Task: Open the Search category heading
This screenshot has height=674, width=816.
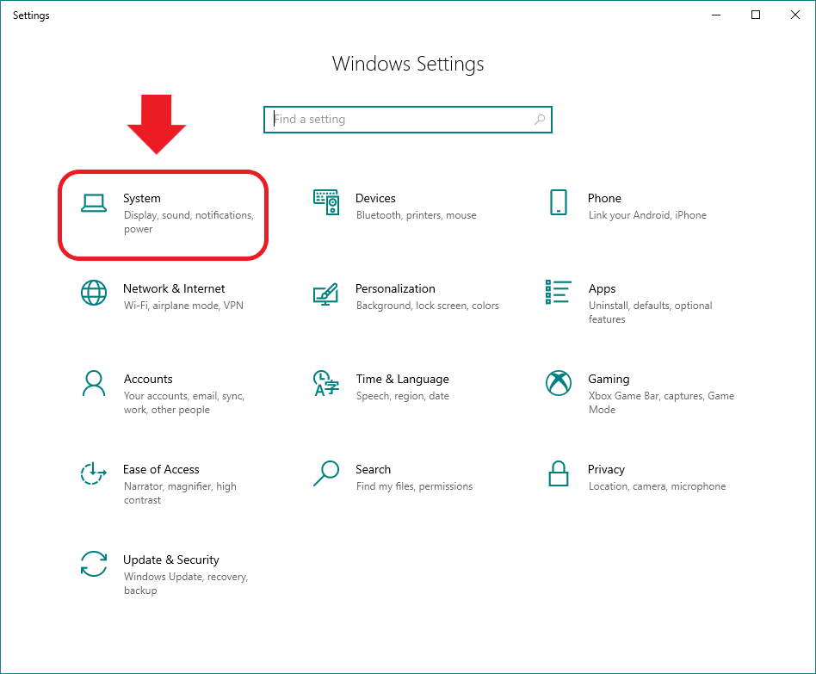Action: [373, 469]
